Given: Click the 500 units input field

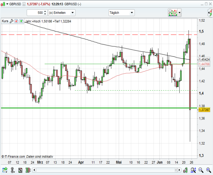Looking at the screenshot, I should pyautogui.click(x=35, y=13).
